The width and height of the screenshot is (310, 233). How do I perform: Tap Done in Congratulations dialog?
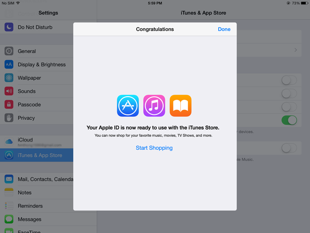(224, 29)
